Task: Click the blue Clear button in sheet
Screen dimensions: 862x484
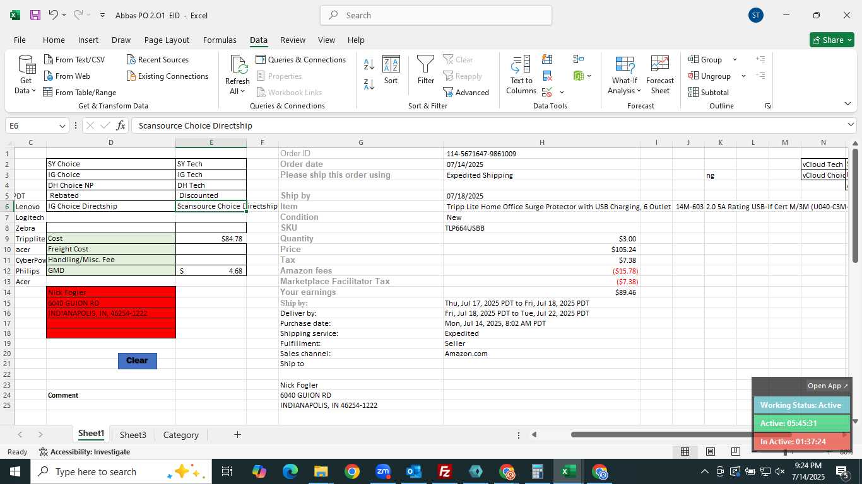Action: (137, 360)
